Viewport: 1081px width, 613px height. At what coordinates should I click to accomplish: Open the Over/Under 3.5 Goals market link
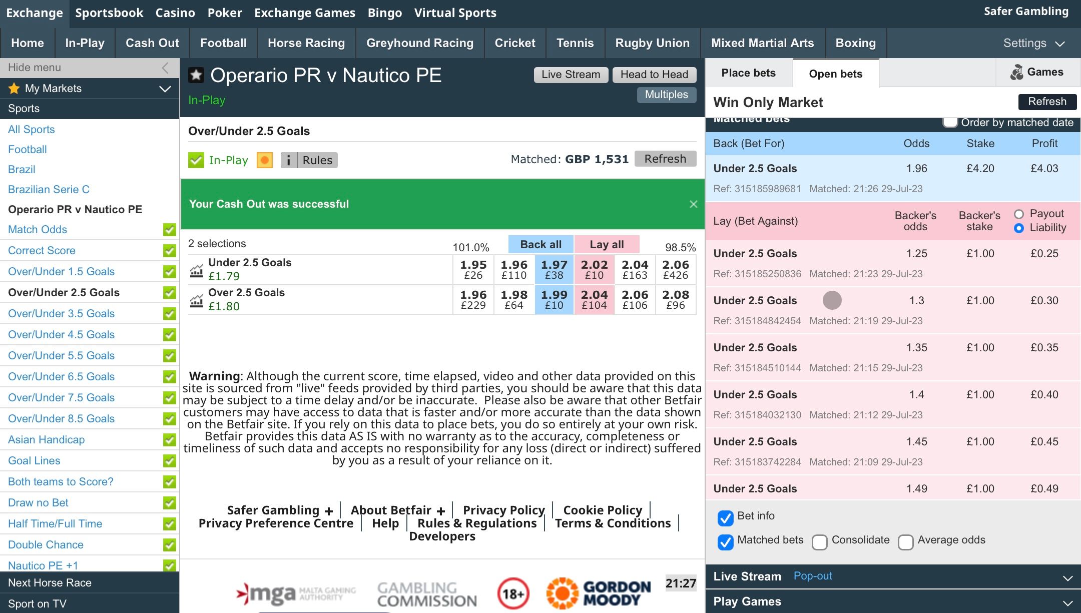click(61, 314)
